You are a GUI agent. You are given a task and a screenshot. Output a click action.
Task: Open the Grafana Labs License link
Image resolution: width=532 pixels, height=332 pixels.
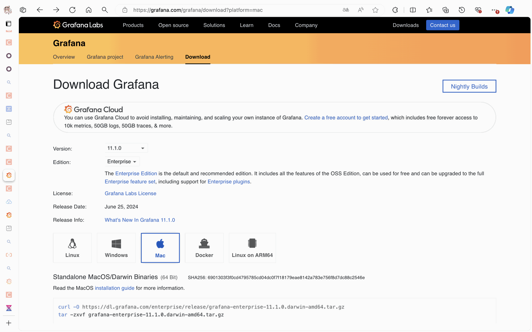pos(131,193)
